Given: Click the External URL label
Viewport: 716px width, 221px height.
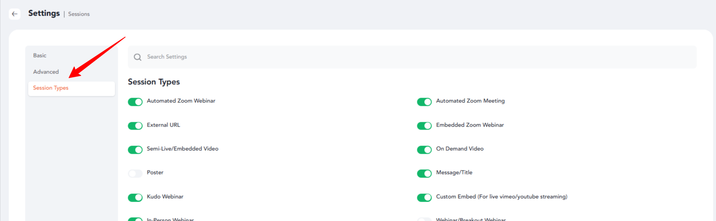Looking at the screenshot, I should point(164,125).
